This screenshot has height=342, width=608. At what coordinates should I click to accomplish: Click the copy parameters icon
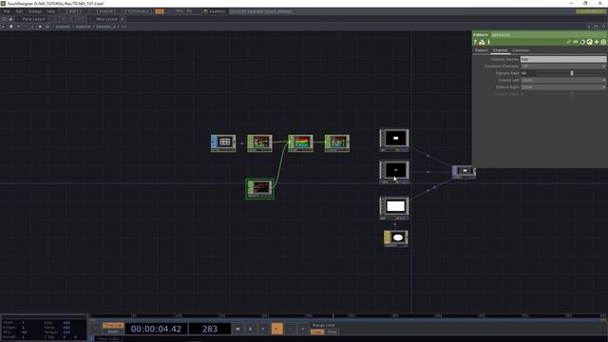click(x=582, y=42)
